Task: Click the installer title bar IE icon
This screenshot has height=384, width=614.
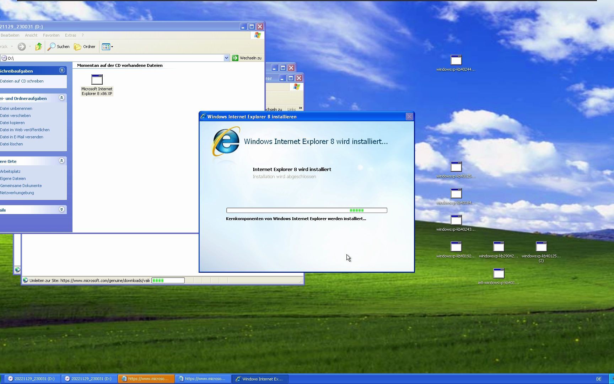Action: [x=203, y=116]
